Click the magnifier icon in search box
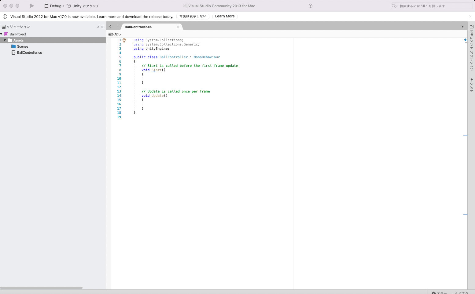Screen dimensions: 475x294 coord(394,6)
